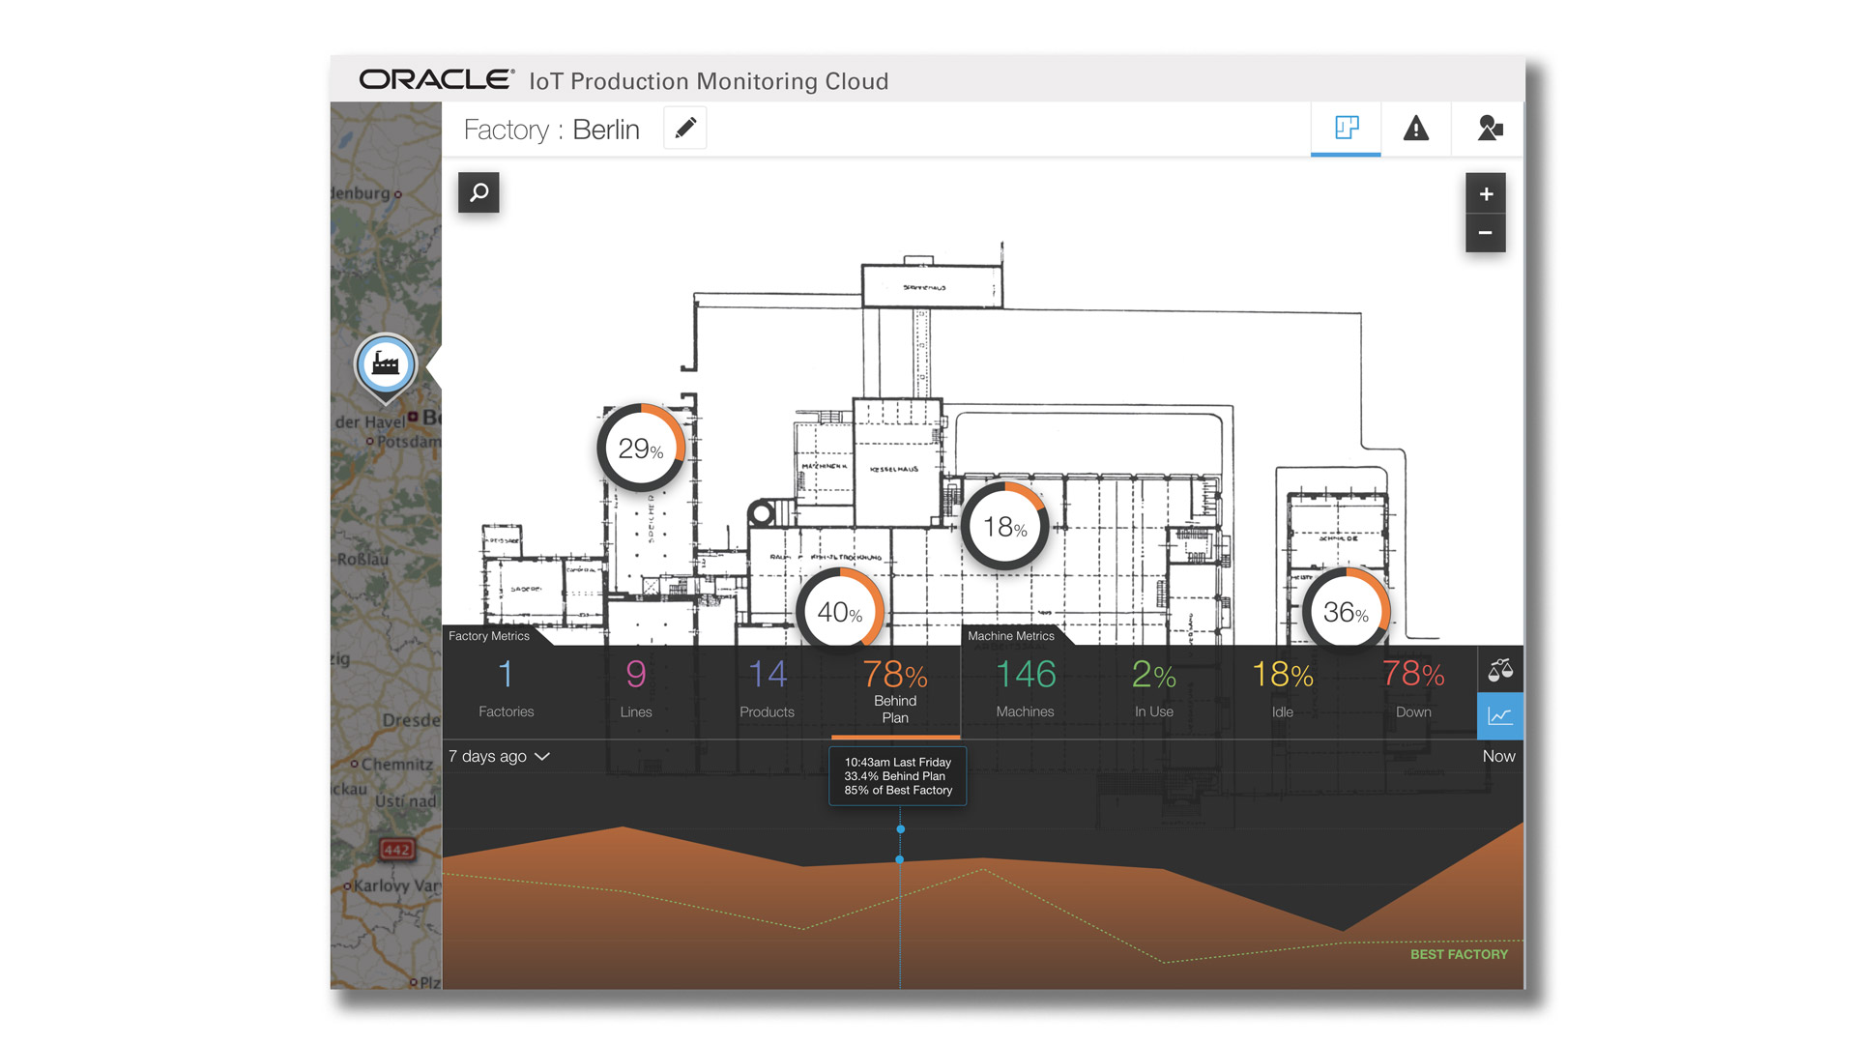Screen dimensions: 1856x1044
Task: Click the pencil edit icon beside Berlin
Action: 685,129
